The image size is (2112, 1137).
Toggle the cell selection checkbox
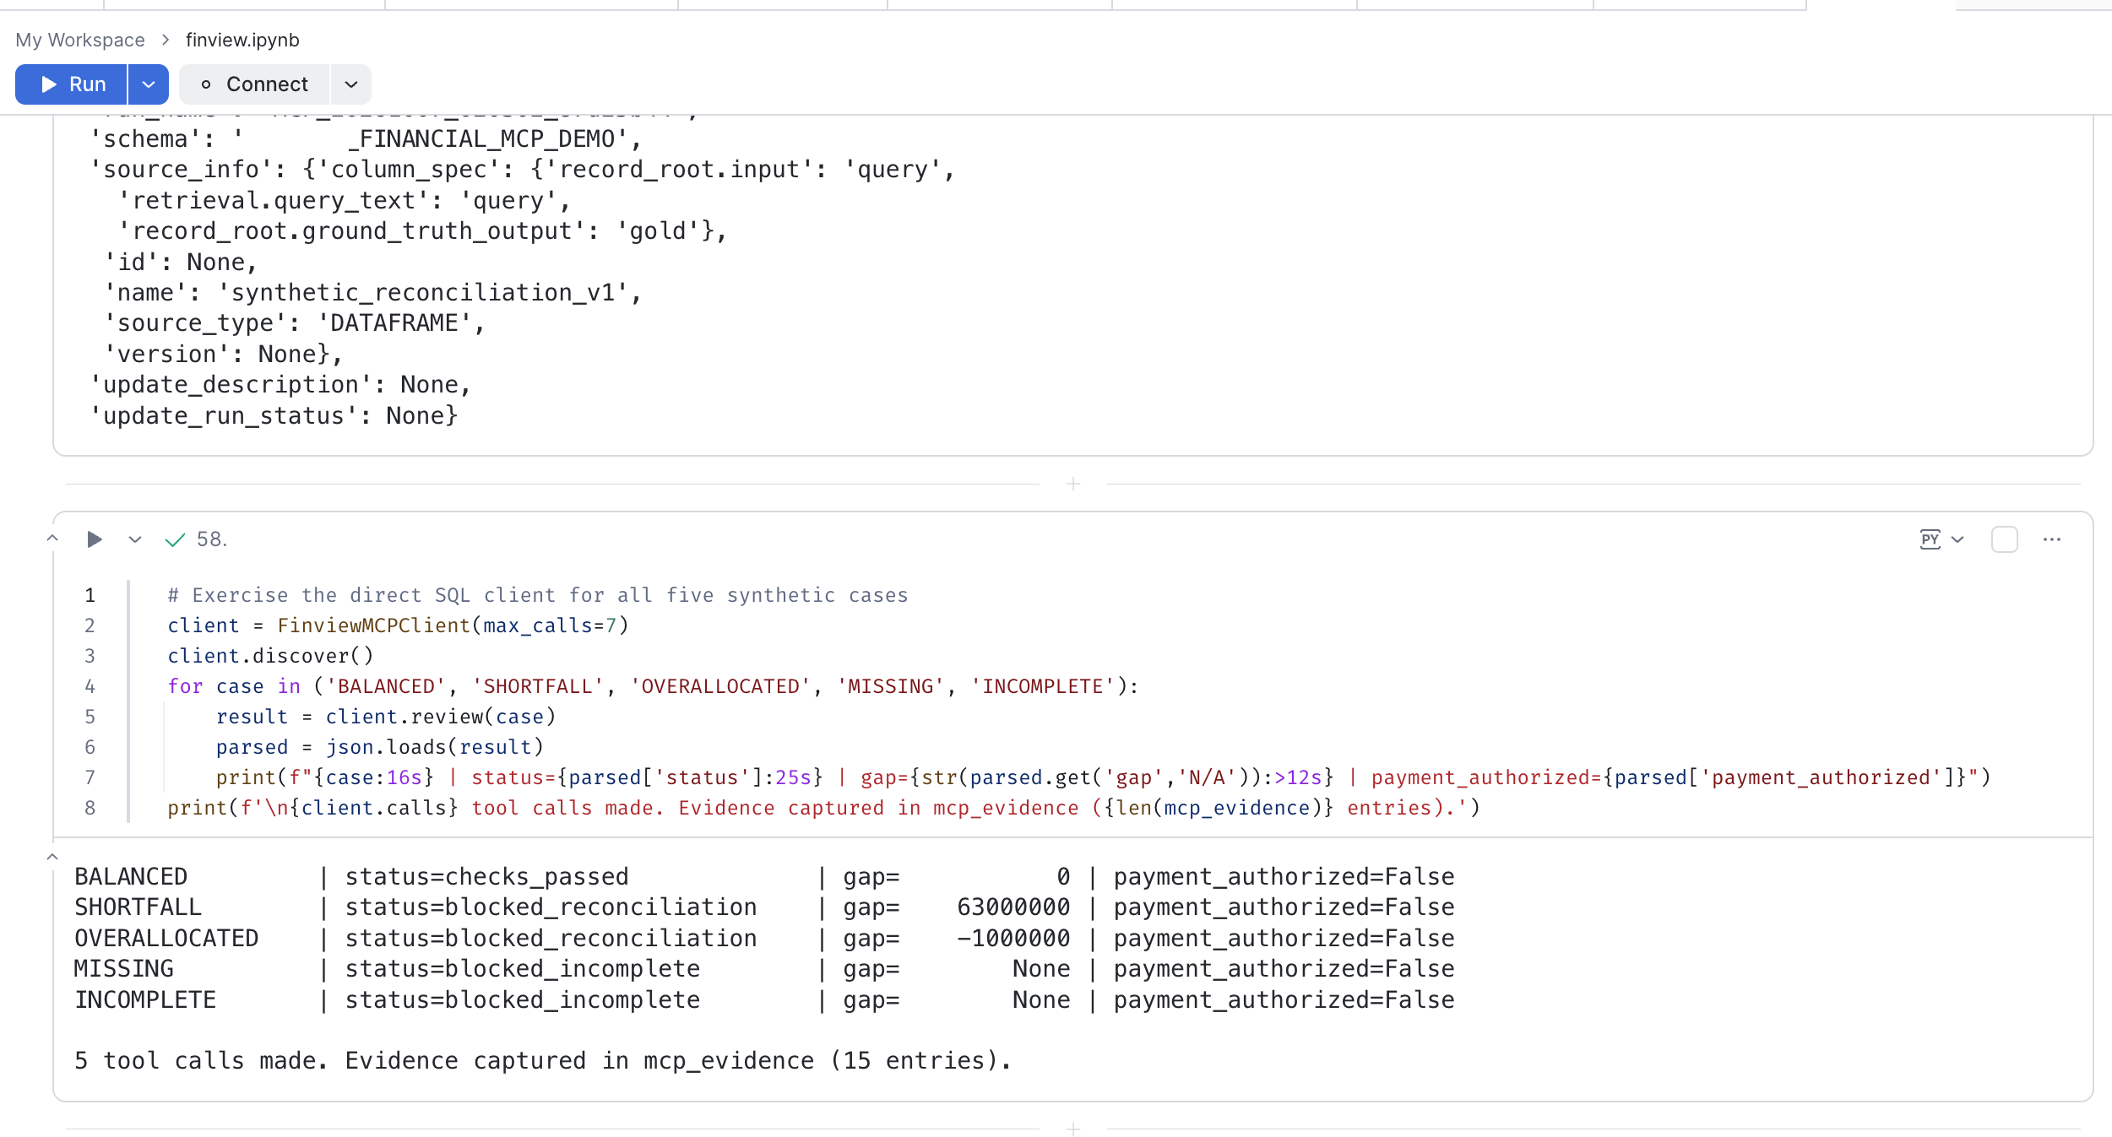click(2005, 539)
